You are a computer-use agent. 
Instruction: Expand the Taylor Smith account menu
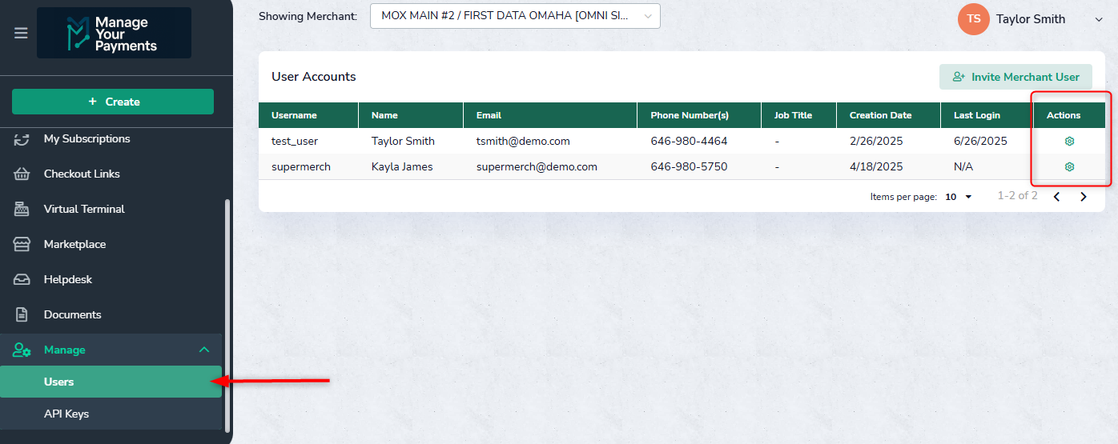1098,19
